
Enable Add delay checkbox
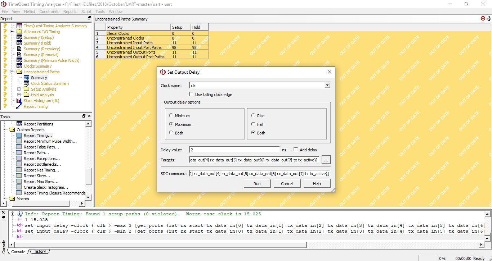[x=296, y=150]
